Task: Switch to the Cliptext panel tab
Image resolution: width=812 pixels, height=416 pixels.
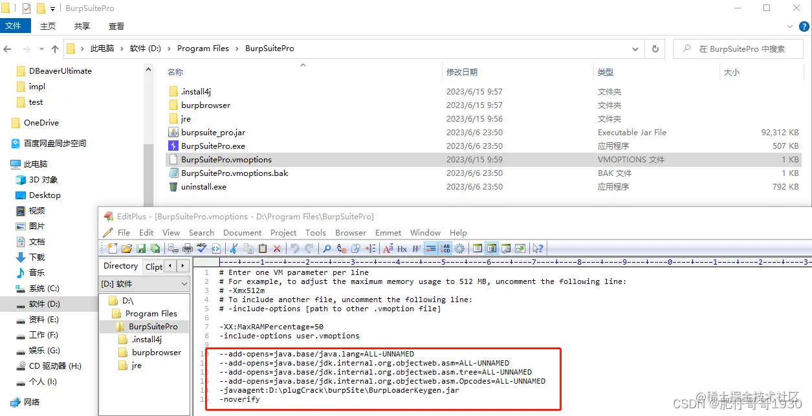Action: tap(154, 266)
